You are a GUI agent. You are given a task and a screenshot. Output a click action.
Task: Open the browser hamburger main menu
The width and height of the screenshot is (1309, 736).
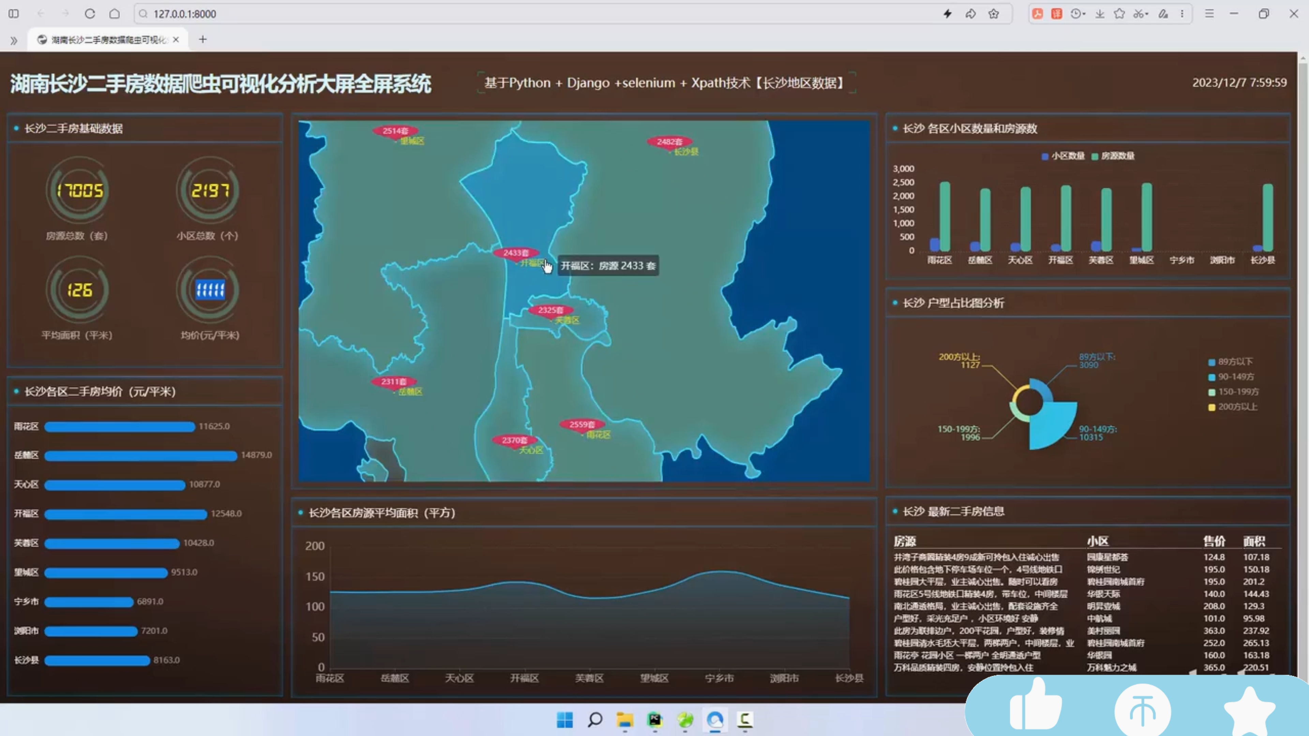[1209, 14]
